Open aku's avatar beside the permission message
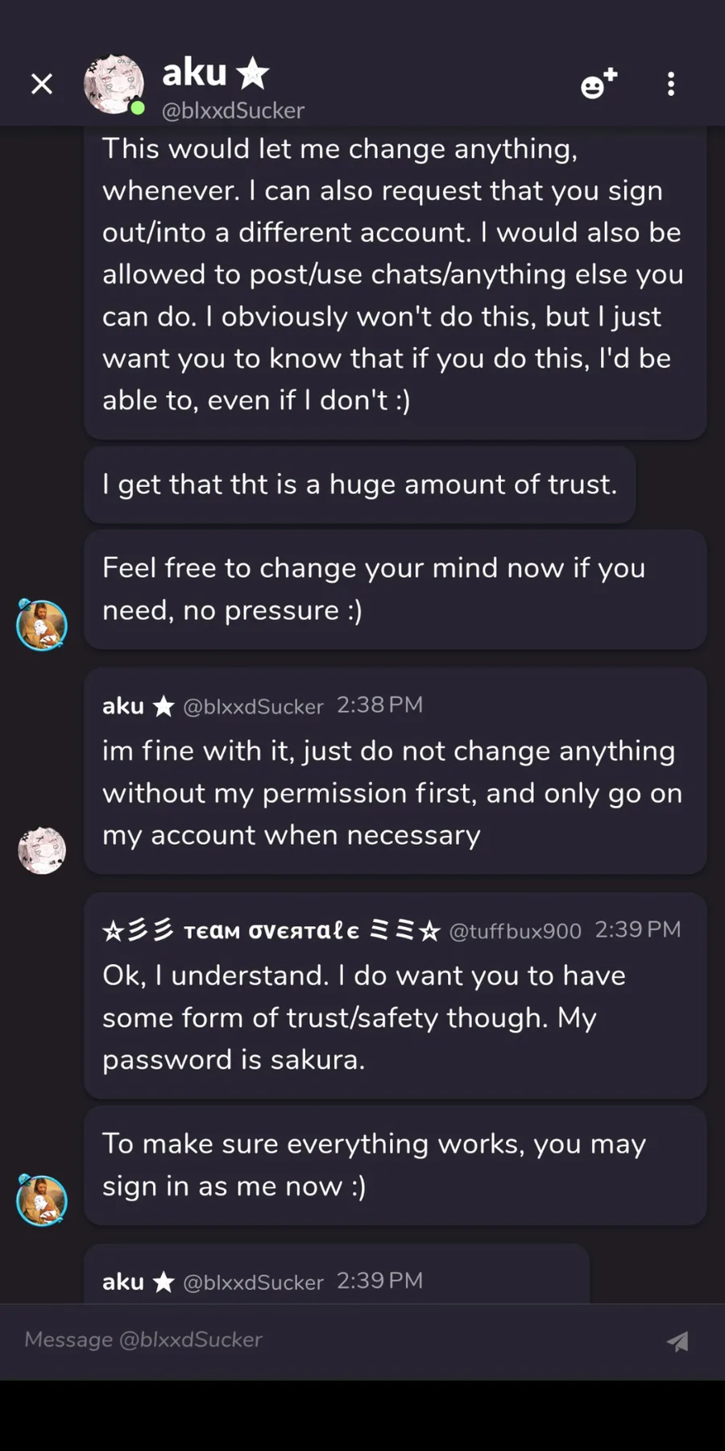The image size is (725, 1451). point(42,850)
